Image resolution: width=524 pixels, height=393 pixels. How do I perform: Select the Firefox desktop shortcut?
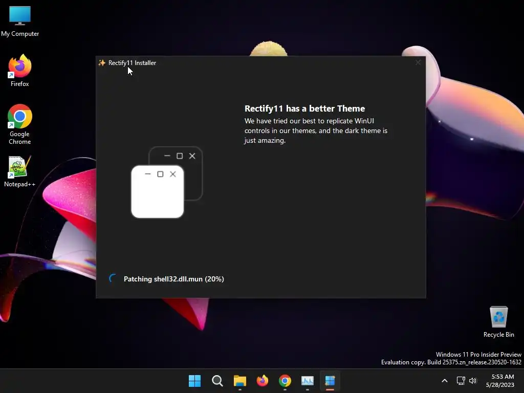click(20, 70)
